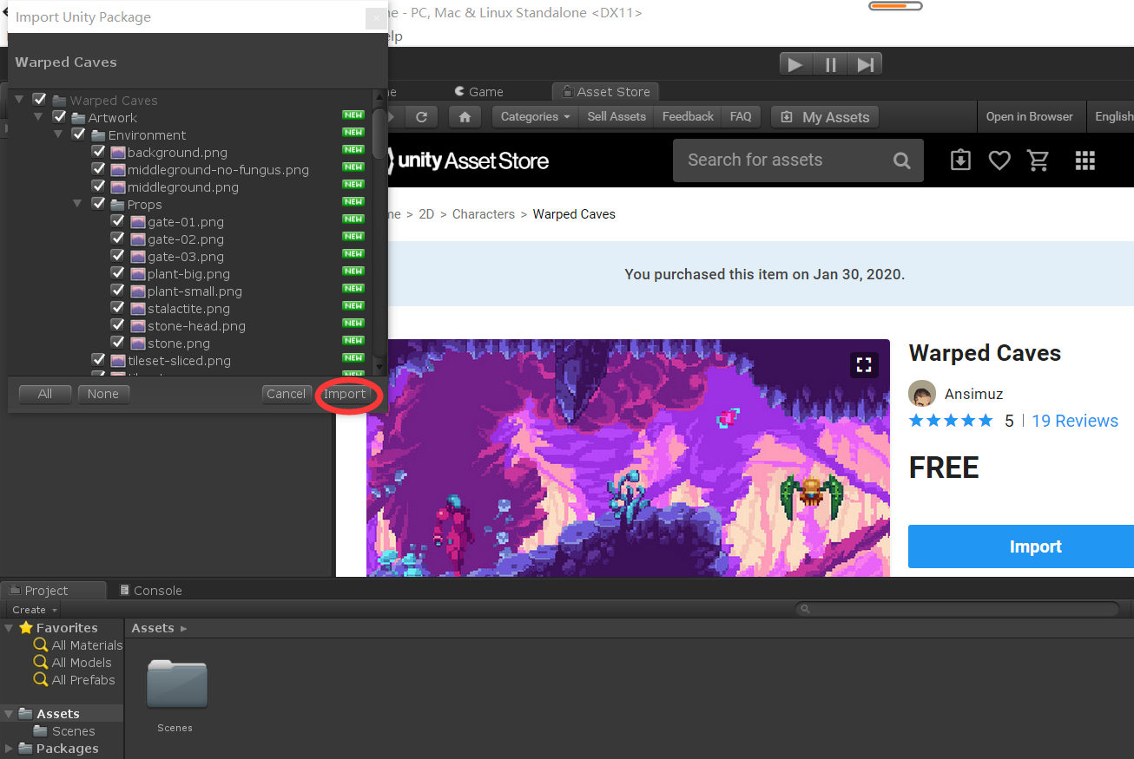Open the wishlist heart icon
Screen dimensions: 1134x759
point(999,160)
